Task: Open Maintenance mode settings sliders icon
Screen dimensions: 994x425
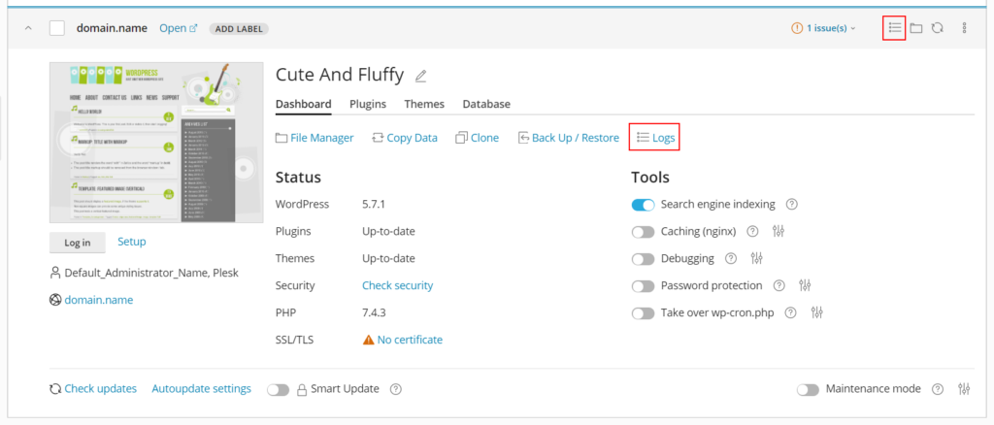Action: [x=964, y=389]
